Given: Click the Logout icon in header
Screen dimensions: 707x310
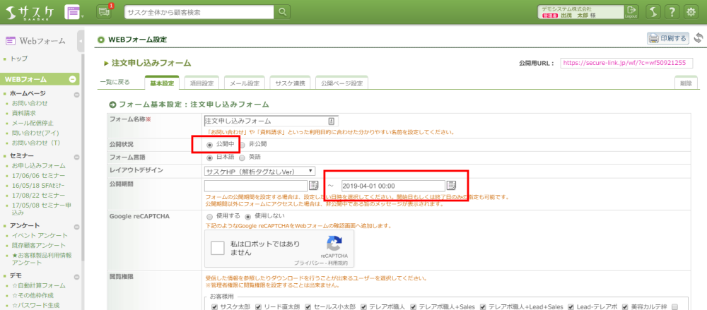Looking at the screenshot, I should (x=631, y=11).
